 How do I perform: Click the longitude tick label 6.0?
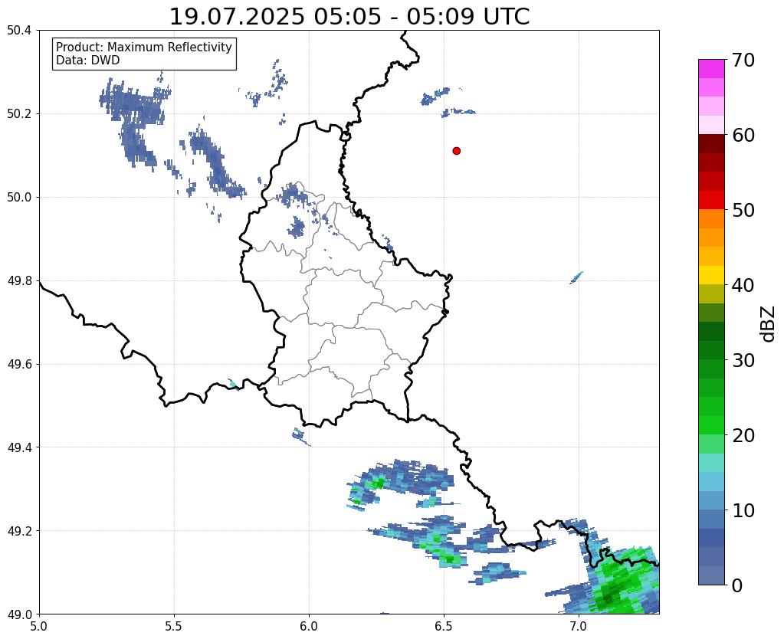[x=309, y=626]
